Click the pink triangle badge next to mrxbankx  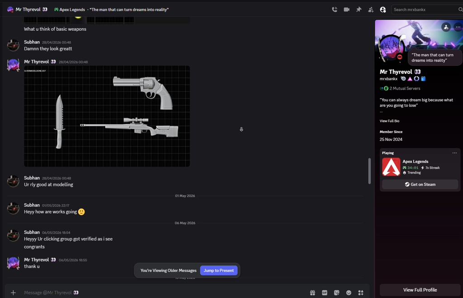coord(410,79)
